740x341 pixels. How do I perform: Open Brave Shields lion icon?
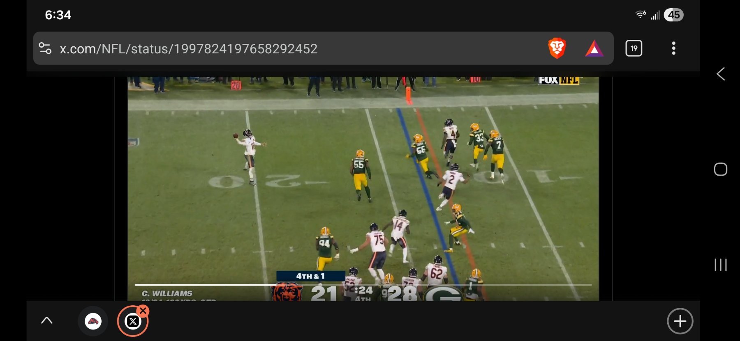coord(557,48)
